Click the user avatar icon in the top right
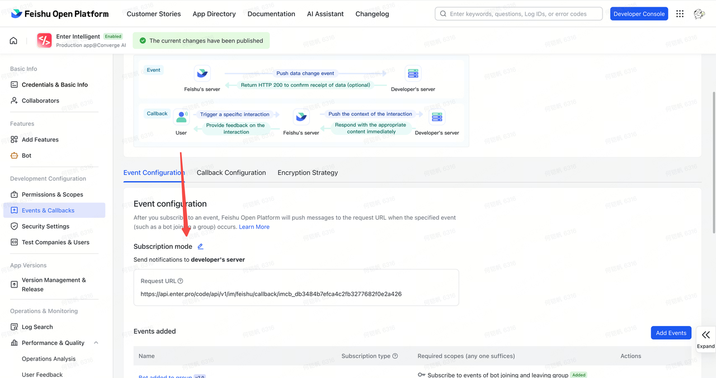716x378 pixels. coord(699,14)
